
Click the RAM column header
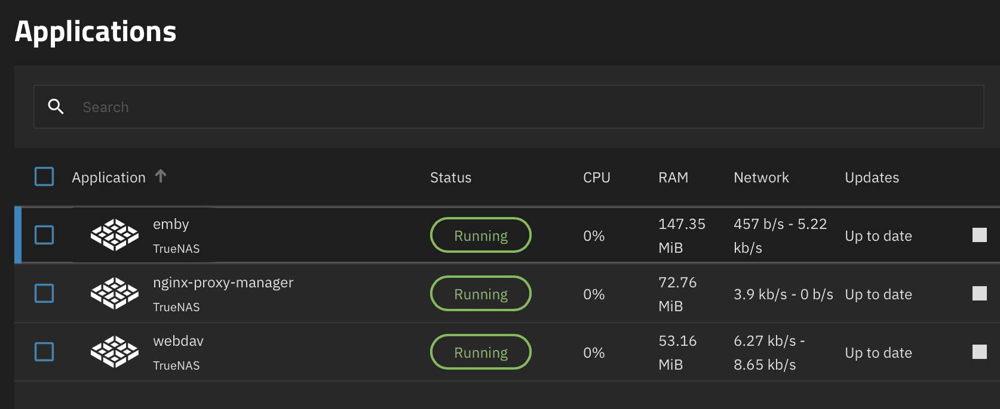click(673, 178)
